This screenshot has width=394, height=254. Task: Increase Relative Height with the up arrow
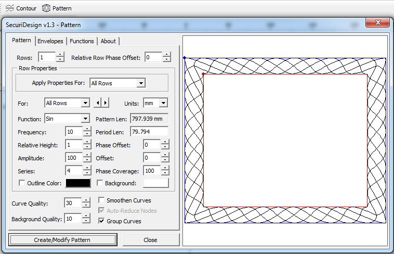coord(87,142)
